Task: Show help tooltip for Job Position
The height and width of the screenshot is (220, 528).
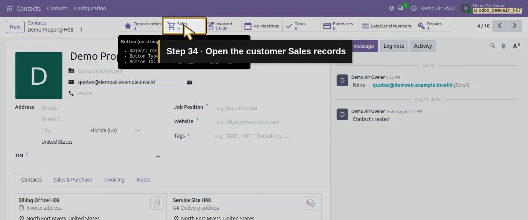Action: tap(207, 106)
